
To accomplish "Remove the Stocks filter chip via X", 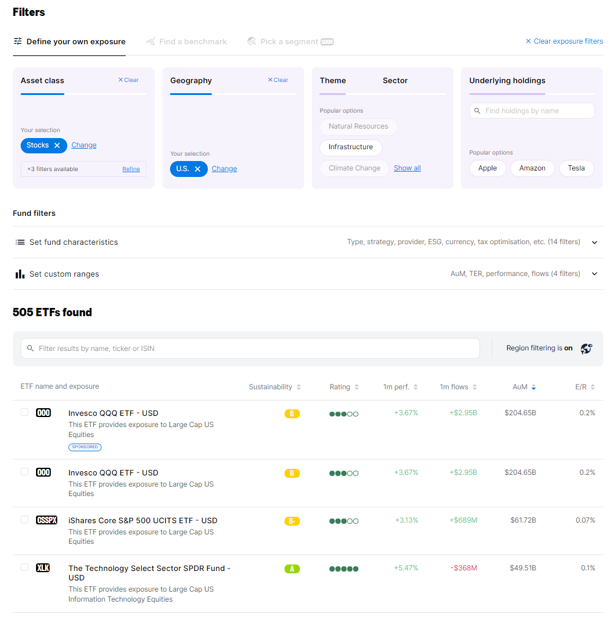I will tap(57, 146).
